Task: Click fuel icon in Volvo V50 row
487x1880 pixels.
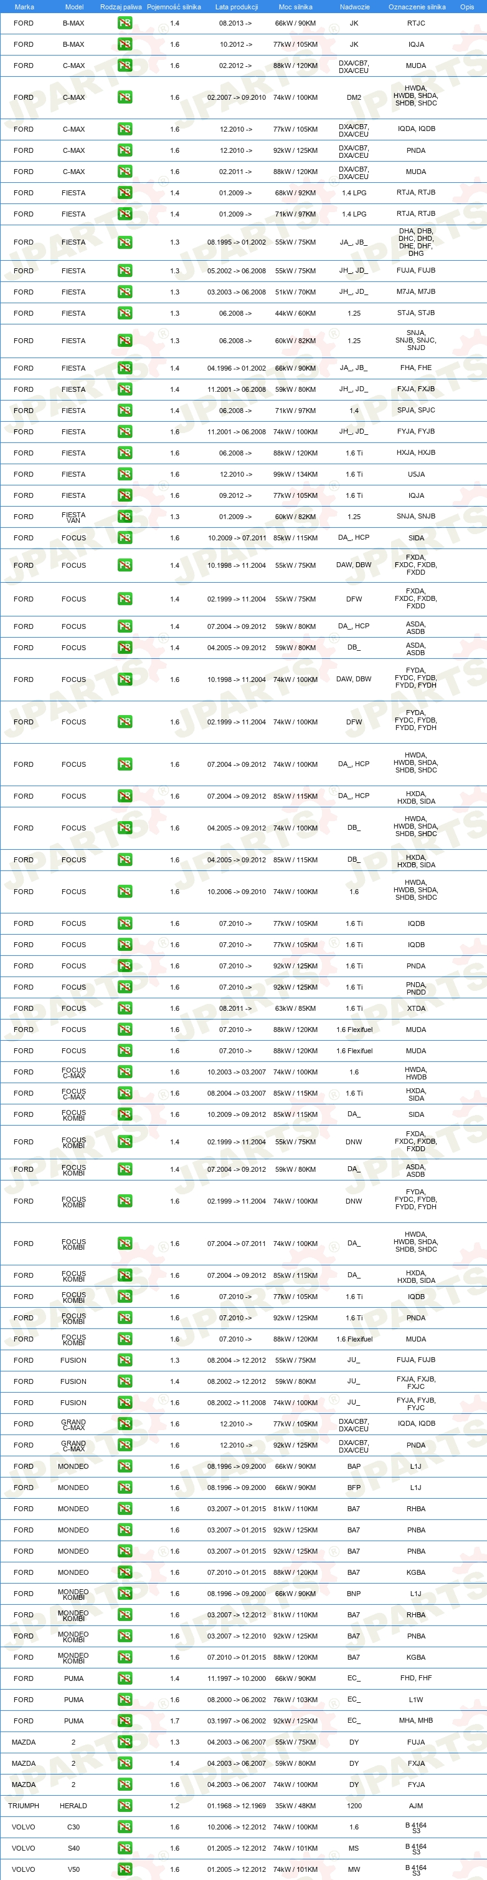Action: [125, 1869]
